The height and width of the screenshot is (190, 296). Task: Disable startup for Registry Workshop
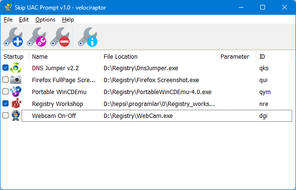pyautogui.click(x=5, y=104)
